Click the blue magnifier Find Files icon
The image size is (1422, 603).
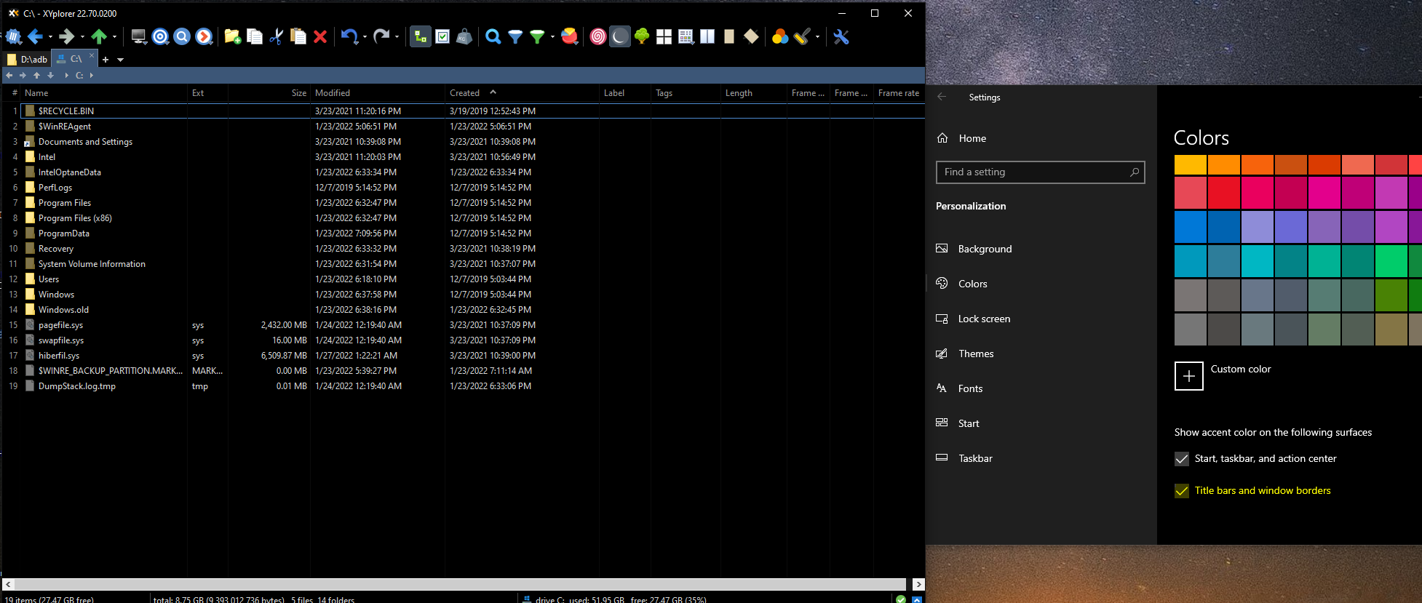(x=493, y=36)
